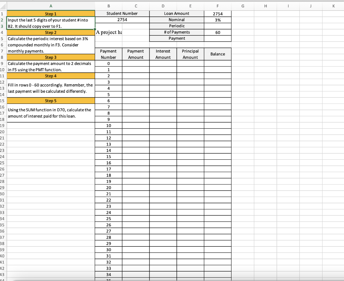
Task: Select payment number 34 cell
Action: point(109,275)
